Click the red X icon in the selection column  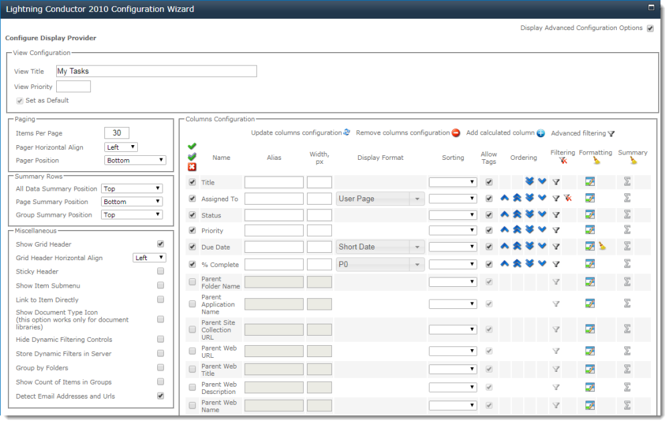[192, 167]
